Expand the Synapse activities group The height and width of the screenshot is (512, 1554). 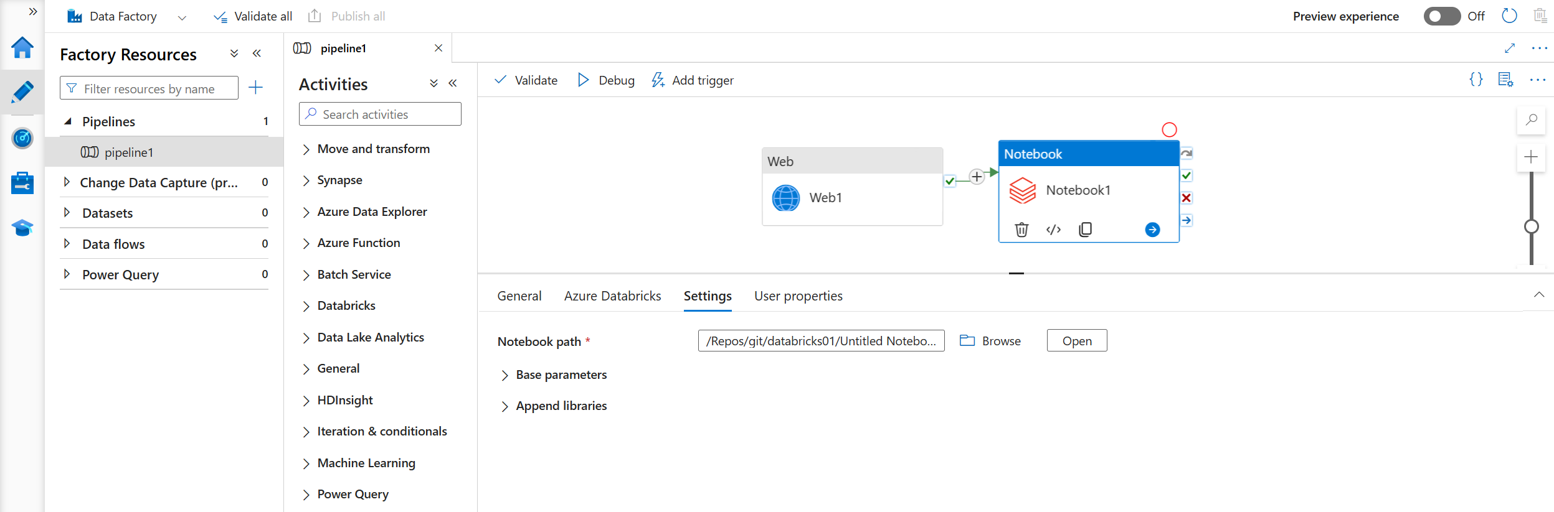click(306, 180)
